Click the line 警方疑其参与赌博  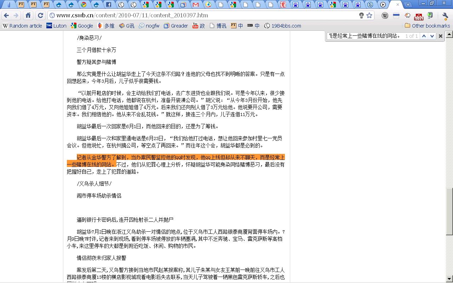point(97,62)
